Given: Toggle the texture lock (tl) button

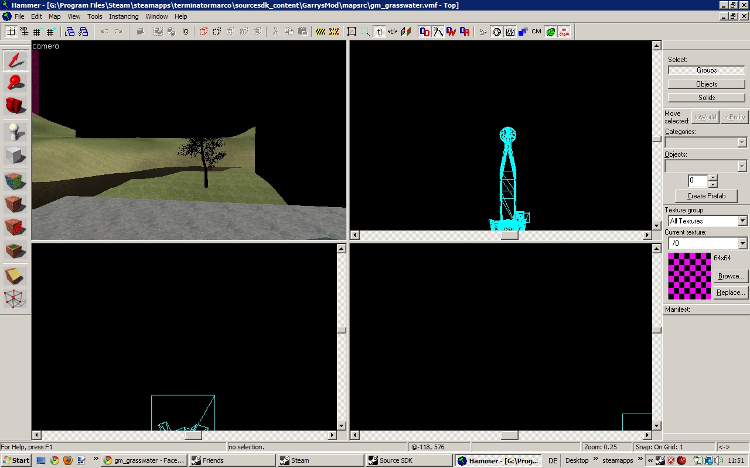Looking at the screenshot, I should [x=379, y=32].
